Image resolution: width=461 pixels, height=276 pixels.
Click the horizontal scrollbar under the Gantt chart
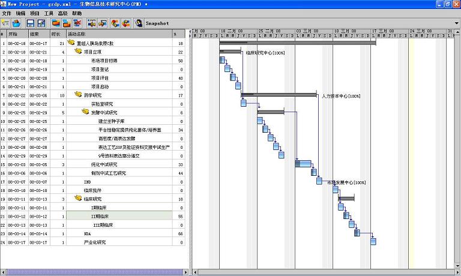[324, 272]
